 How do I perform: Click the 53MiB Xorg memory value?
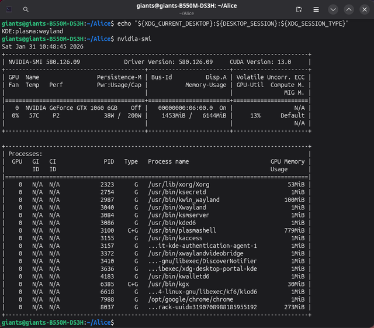coord(296,185)
